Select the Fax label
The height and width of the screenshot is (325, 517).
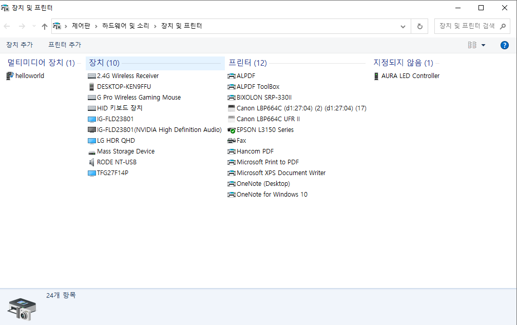[x=241, y=141]
